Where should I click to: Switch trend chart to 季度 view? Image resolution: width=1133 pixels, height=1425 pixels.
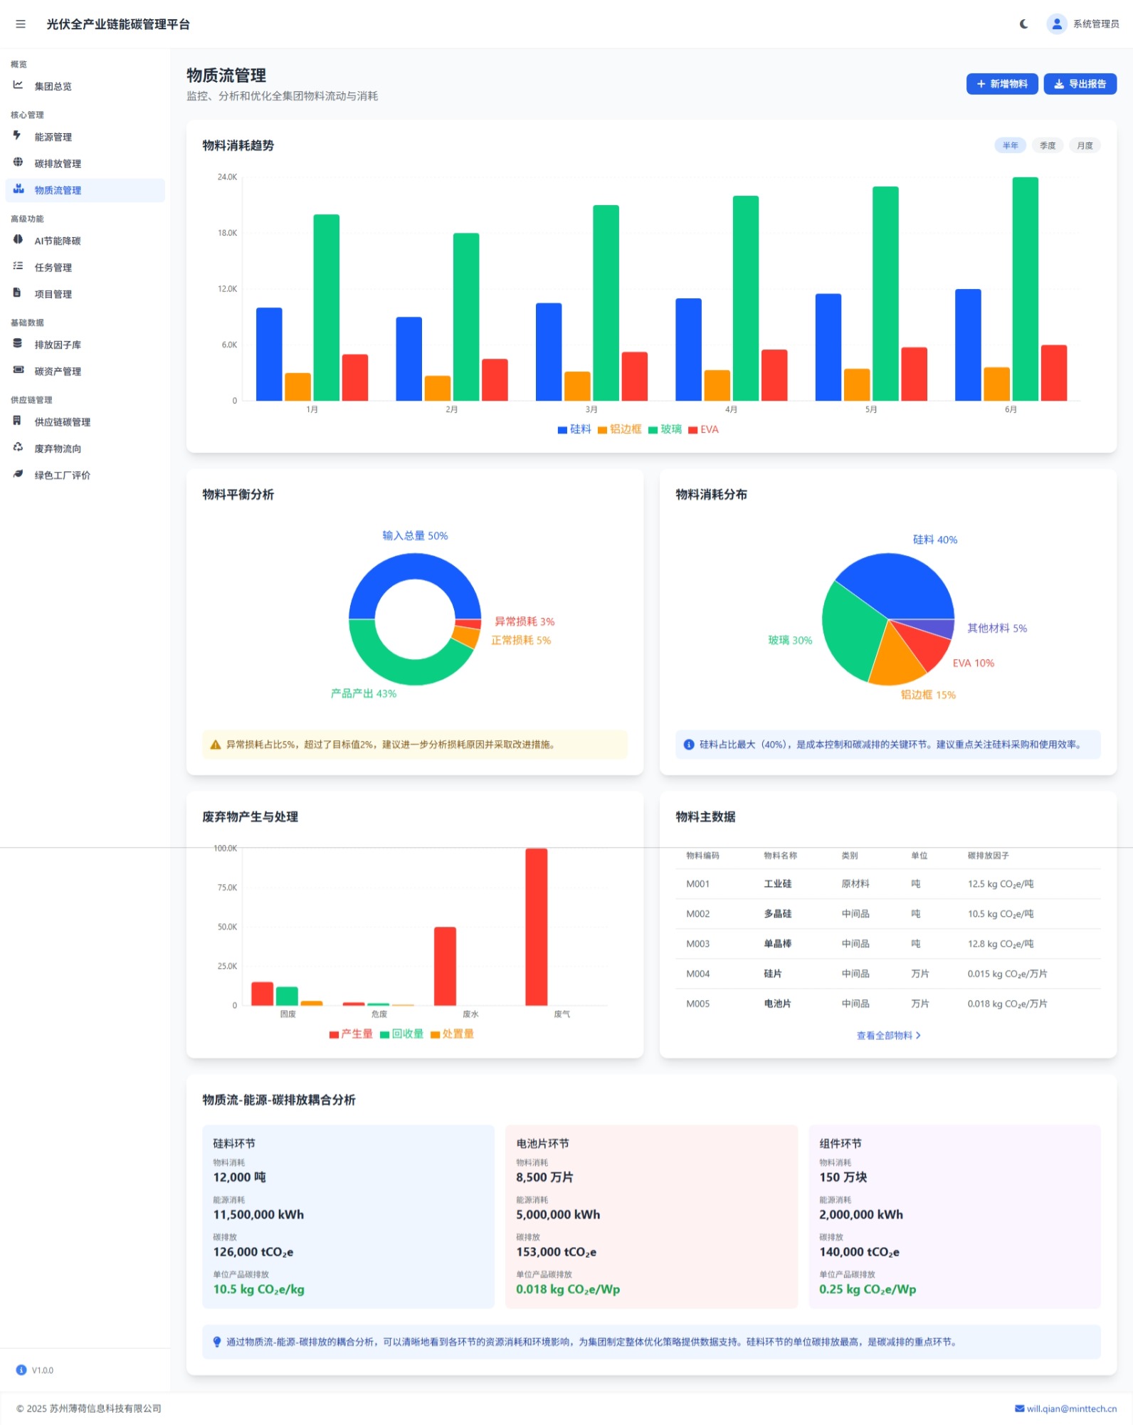[x=1047, y=146]
